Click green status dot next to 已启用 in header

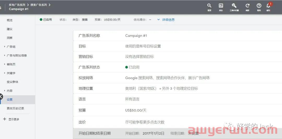click(x=41, y=20)
